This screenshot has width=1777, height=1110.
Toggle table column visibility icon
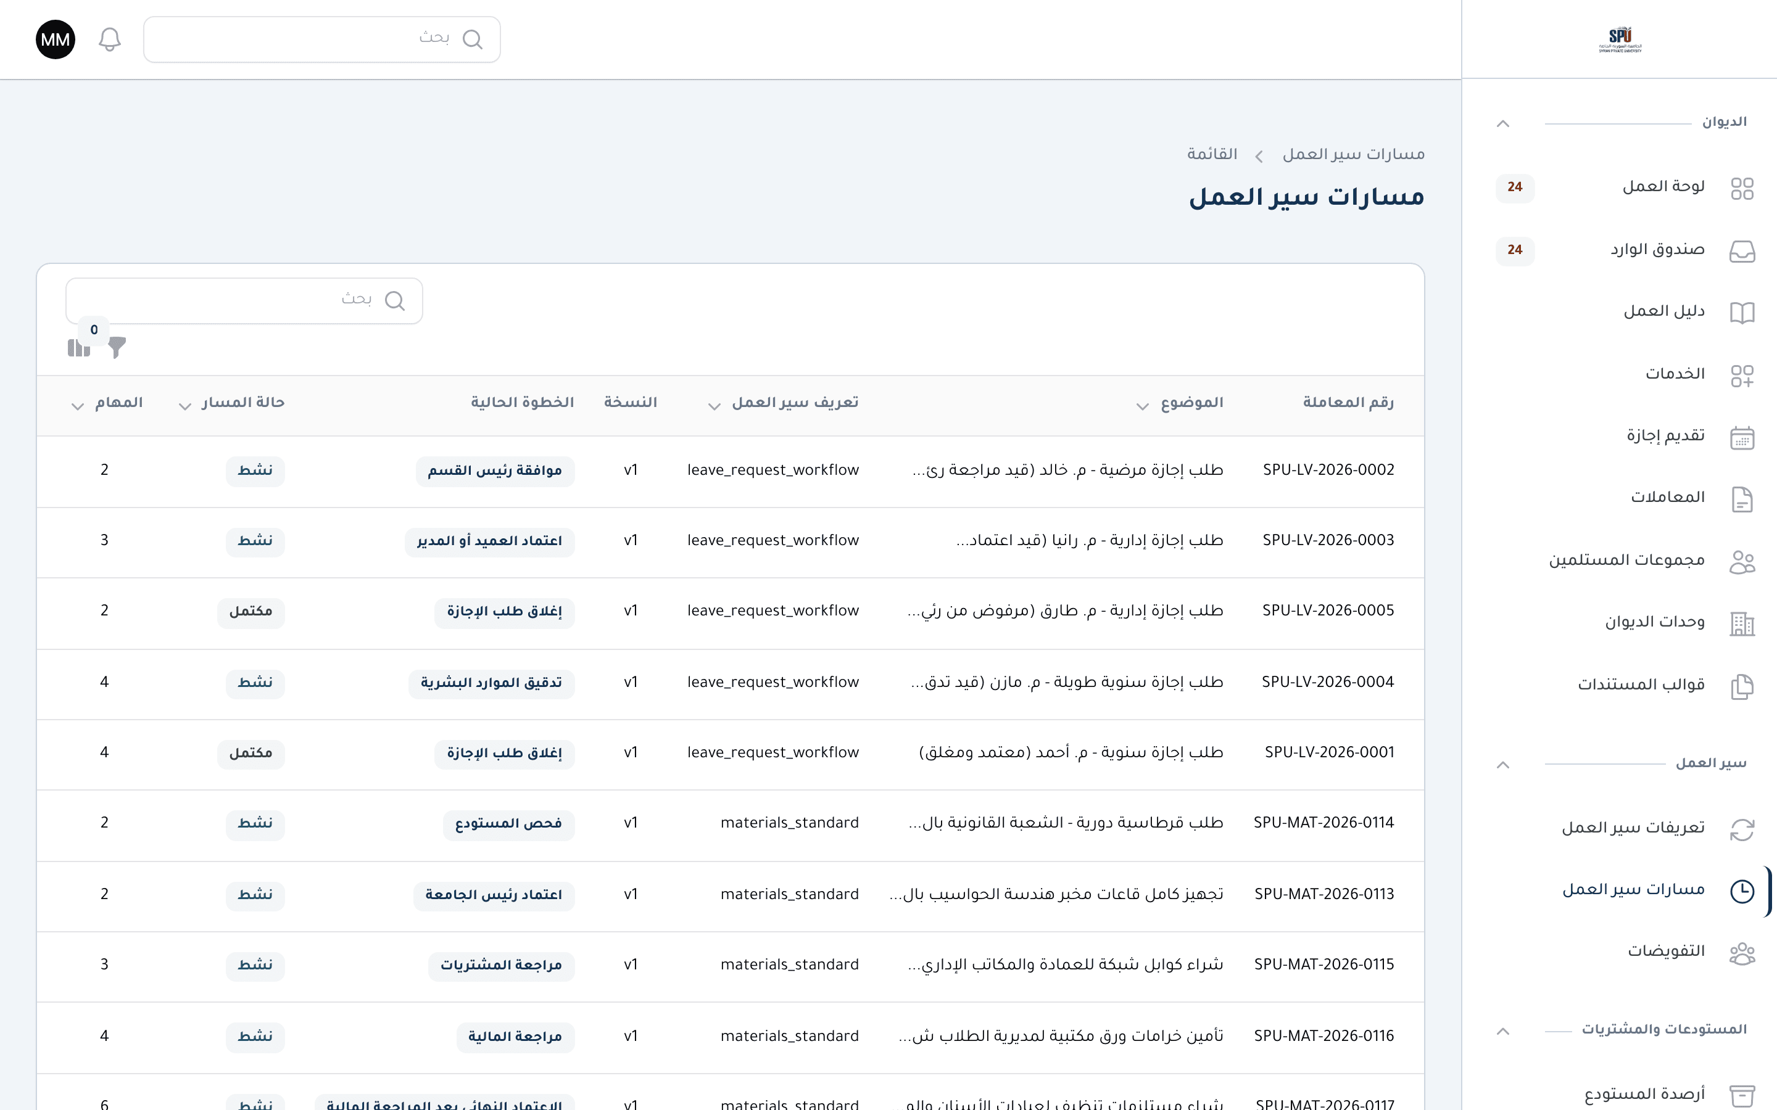(x=78, y=347)
